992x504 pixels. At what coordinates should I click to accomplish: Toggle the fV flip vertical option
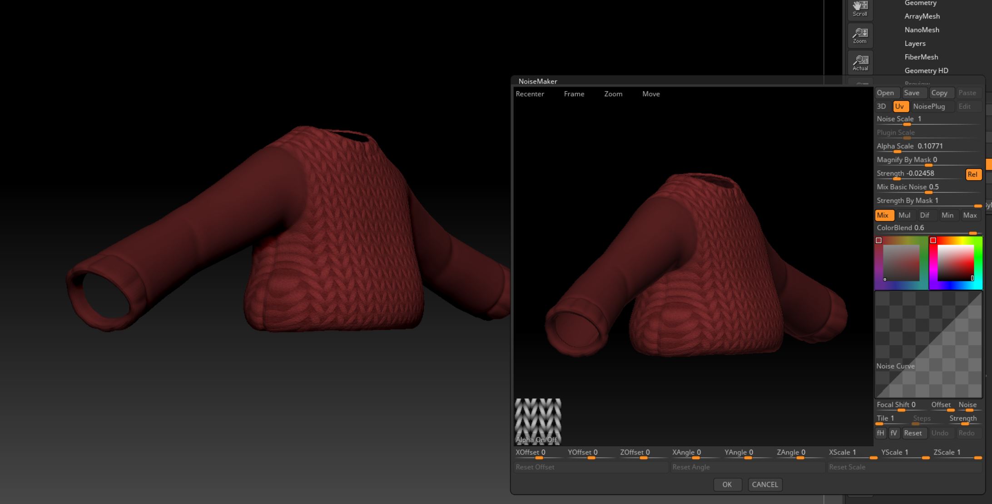[894, 433]
